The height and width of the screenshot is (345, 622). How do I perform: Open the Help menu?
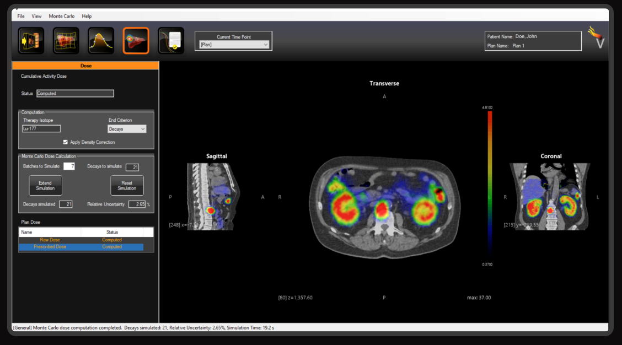tap(87, 17)
